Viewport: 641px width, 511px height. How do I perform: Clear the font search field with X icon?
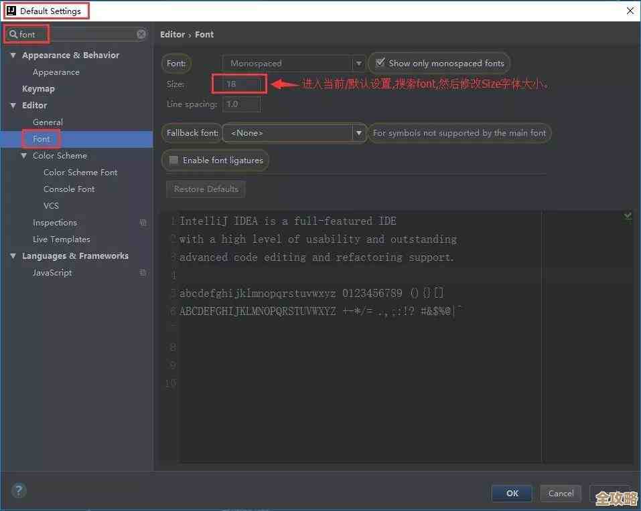coord(141,34)
